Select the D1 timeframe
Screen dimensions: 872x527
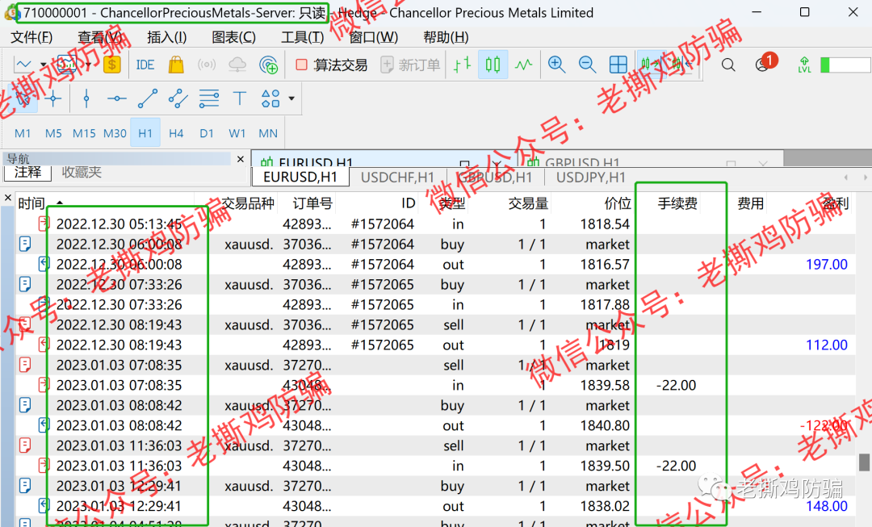207,133
